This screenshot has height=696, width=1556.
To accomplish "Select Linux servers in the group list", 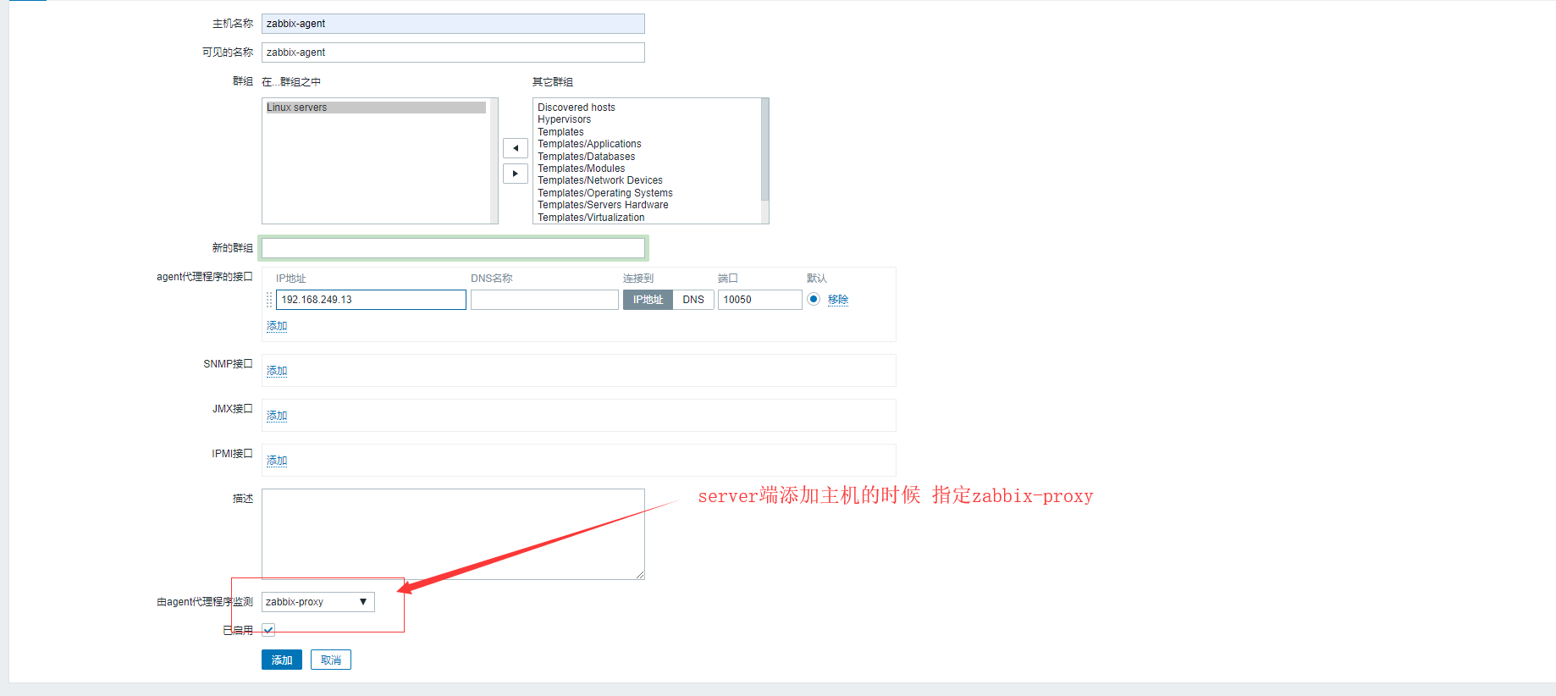I will 376,108.
